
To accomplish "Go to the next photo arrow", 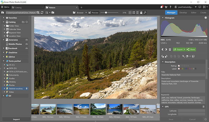I will pyautogui.click(x=166, y=49).
